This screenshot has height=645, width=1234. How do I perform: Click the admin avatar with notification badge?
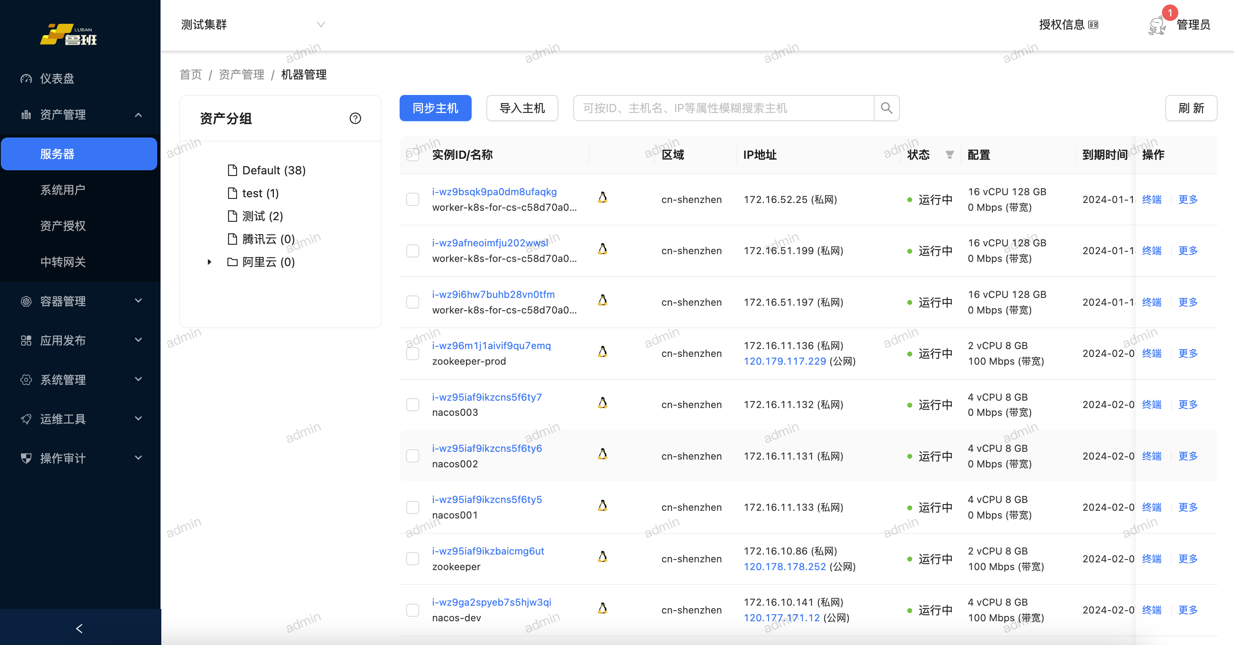point(1157,25)
